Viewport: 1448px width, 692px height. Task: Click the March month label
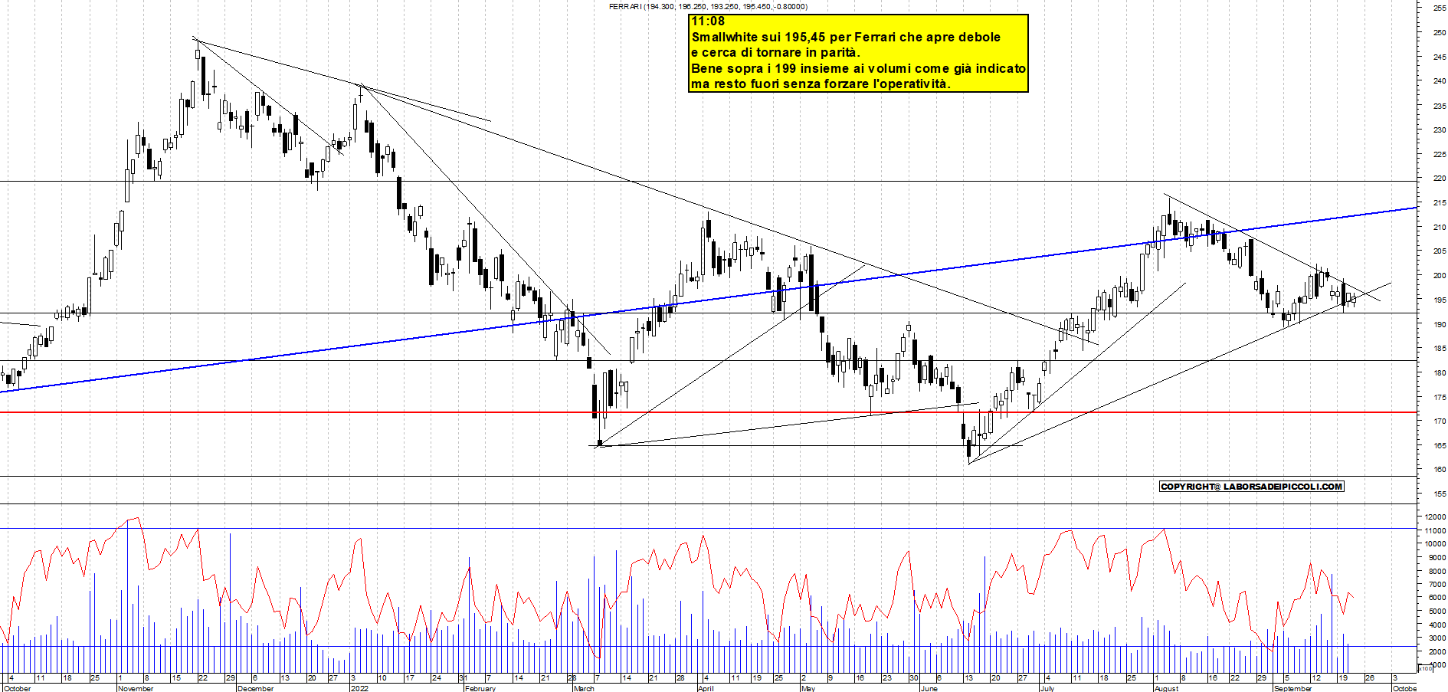(x=584, y=688)
